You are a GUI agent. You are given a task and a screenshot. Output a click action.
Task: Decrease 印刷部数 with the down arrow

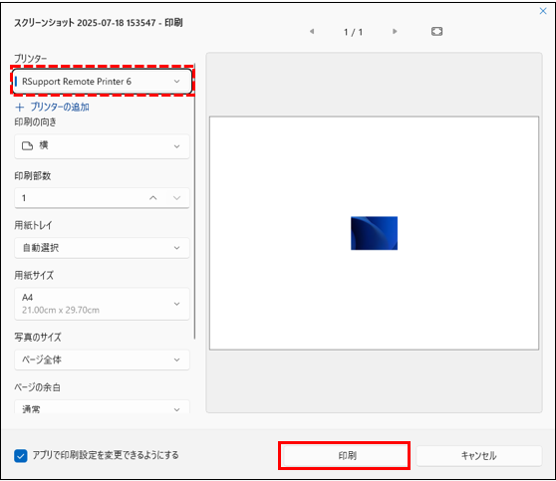(177, 198)
